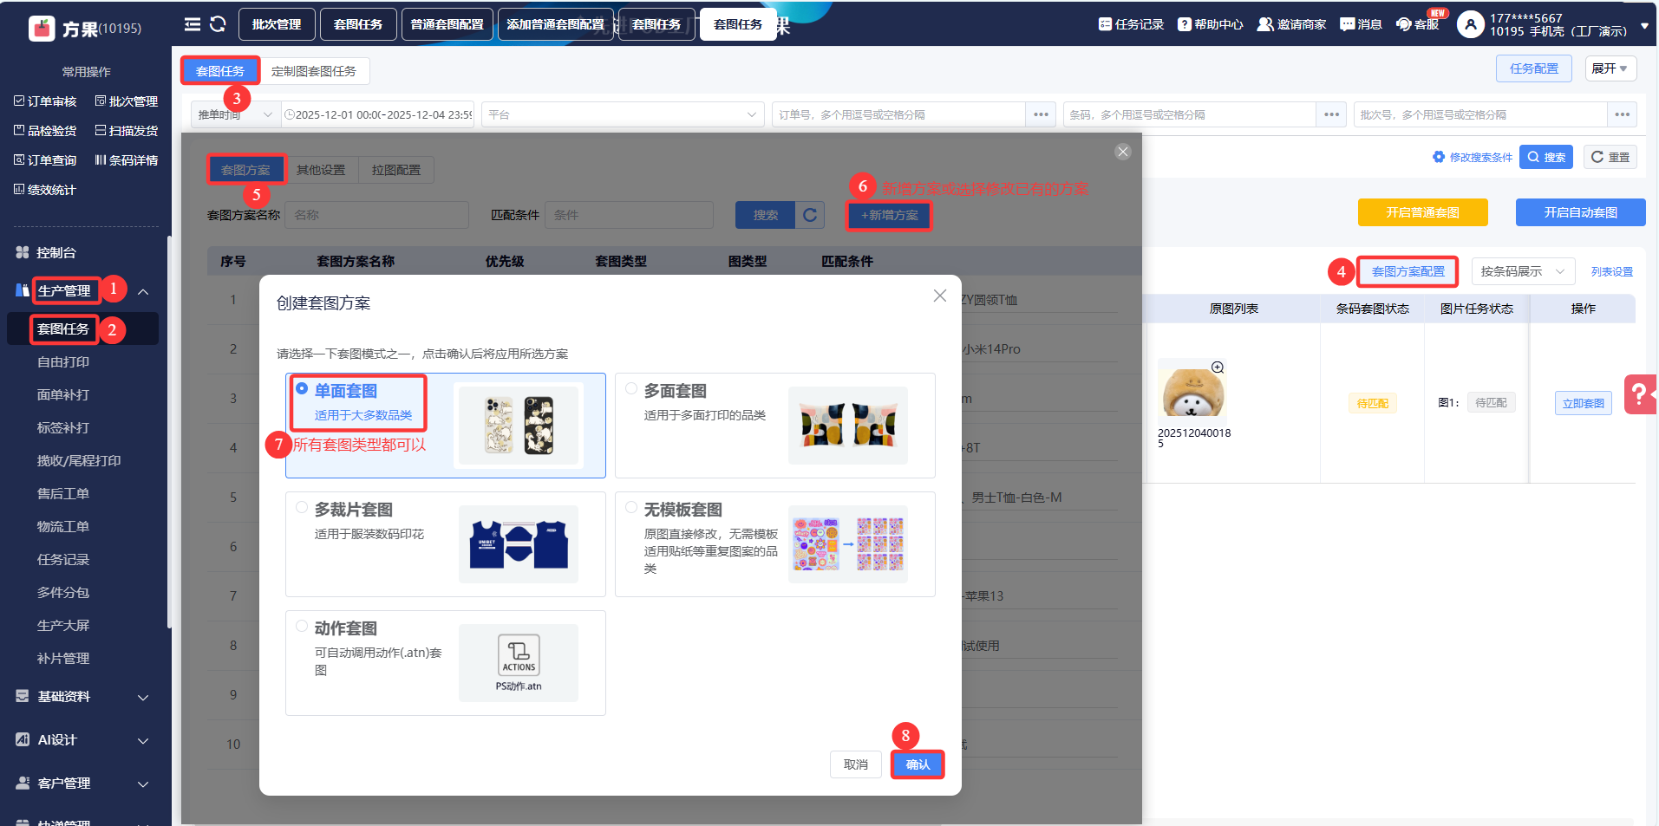The width and height of the screenshot is (1659, 826).
Task: Switch to the 普通套图配置 tab
Action: [447, 24]
